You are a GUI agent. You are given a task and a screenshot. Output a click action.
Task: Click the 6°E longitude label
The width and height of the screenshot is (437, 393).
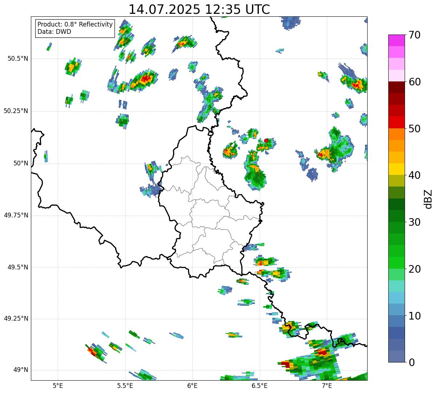coord(192,385)
